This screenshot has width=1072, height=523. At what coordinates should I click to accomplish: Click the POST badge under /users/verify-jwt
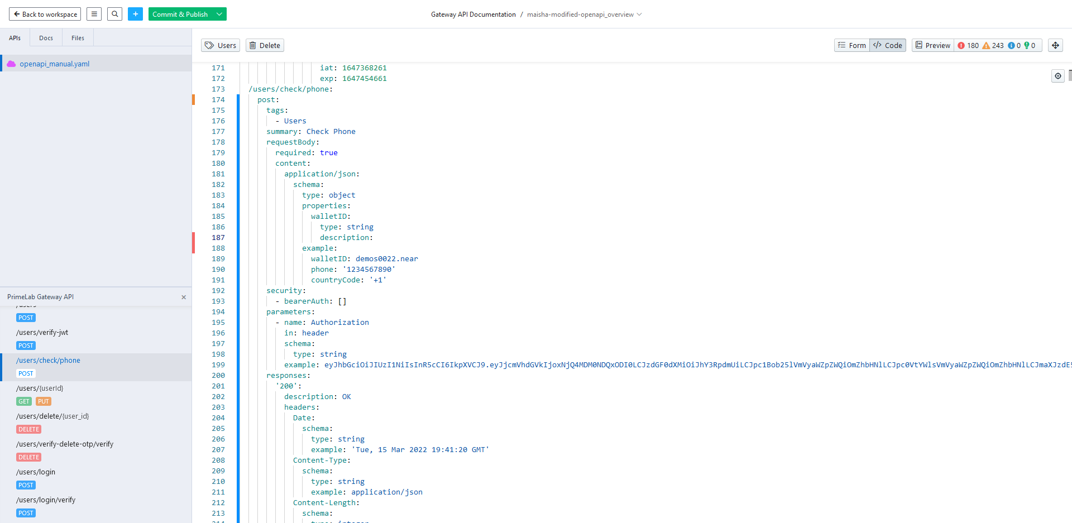click(x=26, y=346)
